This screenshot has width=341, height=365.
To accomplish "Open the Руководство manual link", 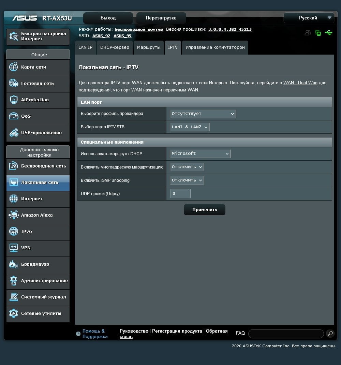I will (134, 331).
